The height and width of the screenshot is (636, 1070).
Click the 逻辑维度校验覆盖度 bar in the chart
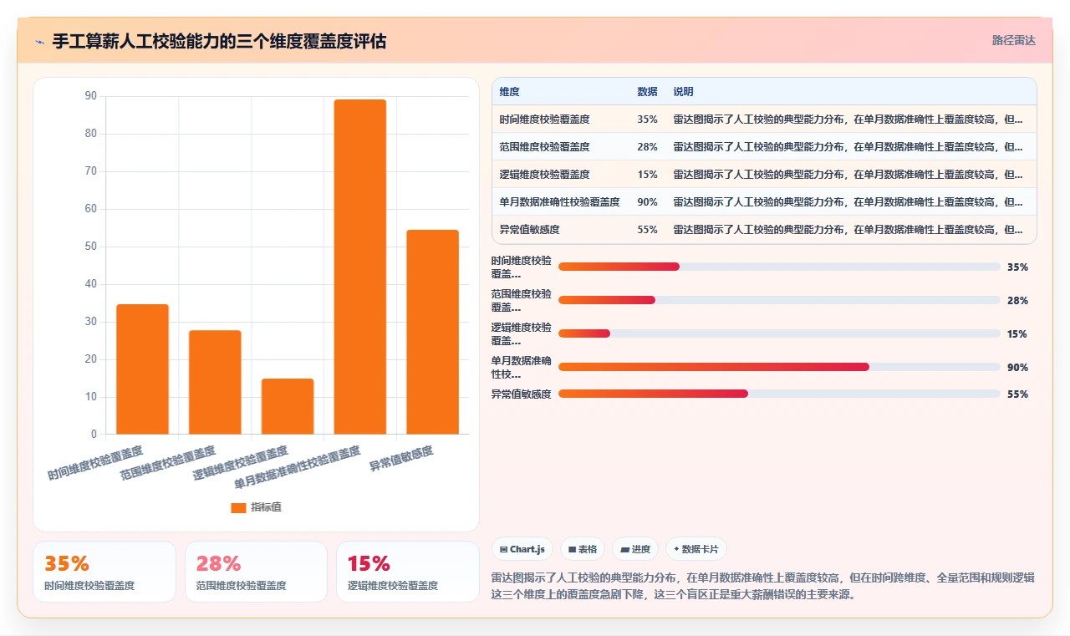pyautogui.click(x=288, y=406)
